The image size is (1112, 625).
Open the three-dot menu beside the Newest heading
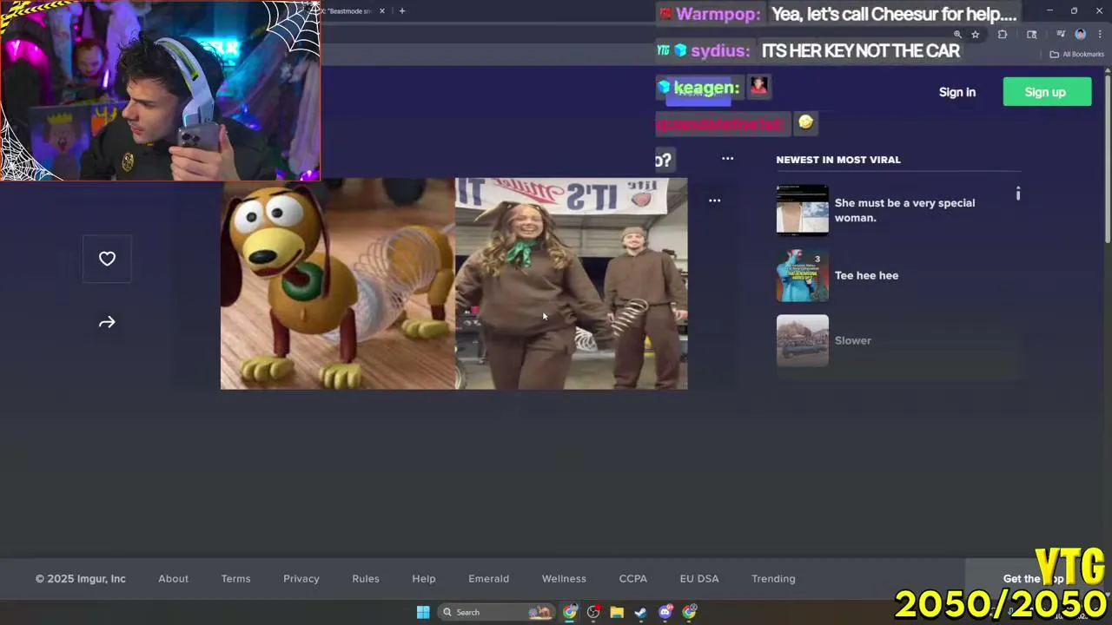click(x=727, y=159)
